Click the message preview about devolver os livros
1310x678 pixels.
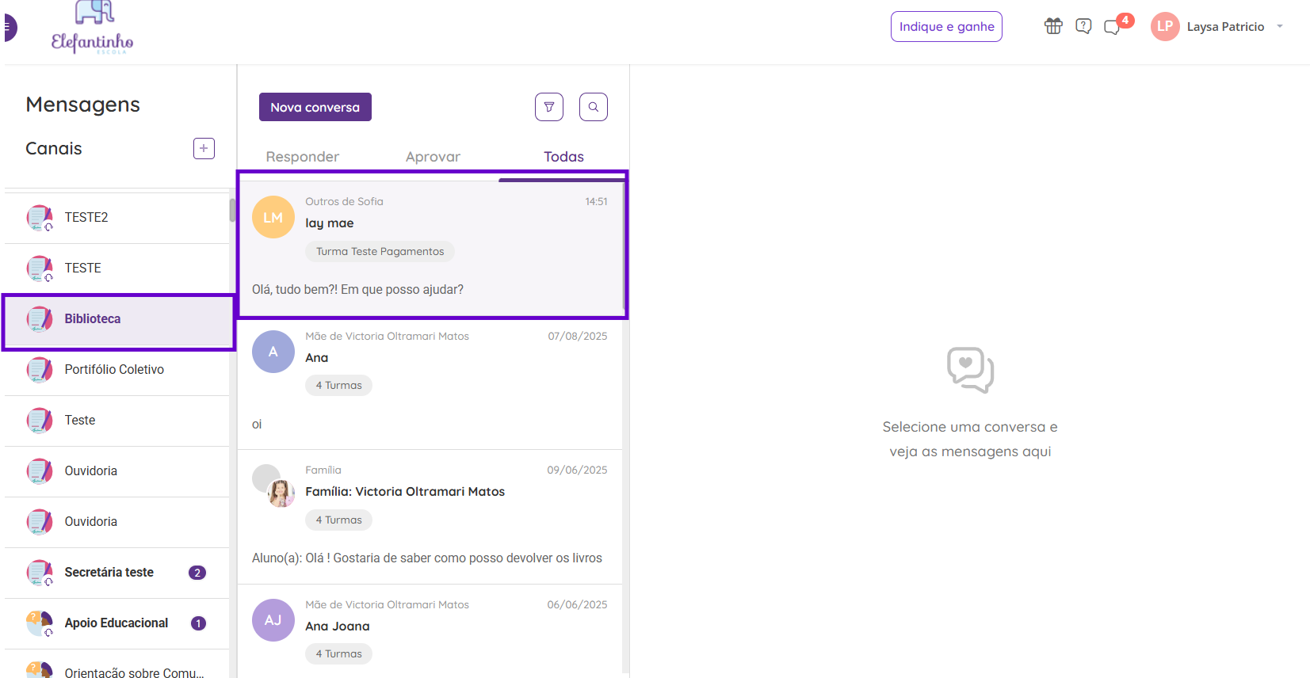click(427, 558)
